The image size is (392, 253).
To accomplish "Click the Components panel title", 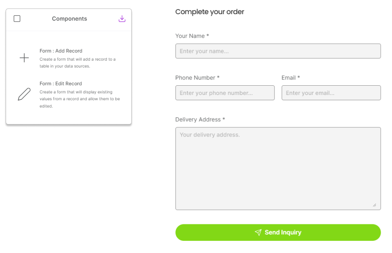I will click(x=70, y=19).
